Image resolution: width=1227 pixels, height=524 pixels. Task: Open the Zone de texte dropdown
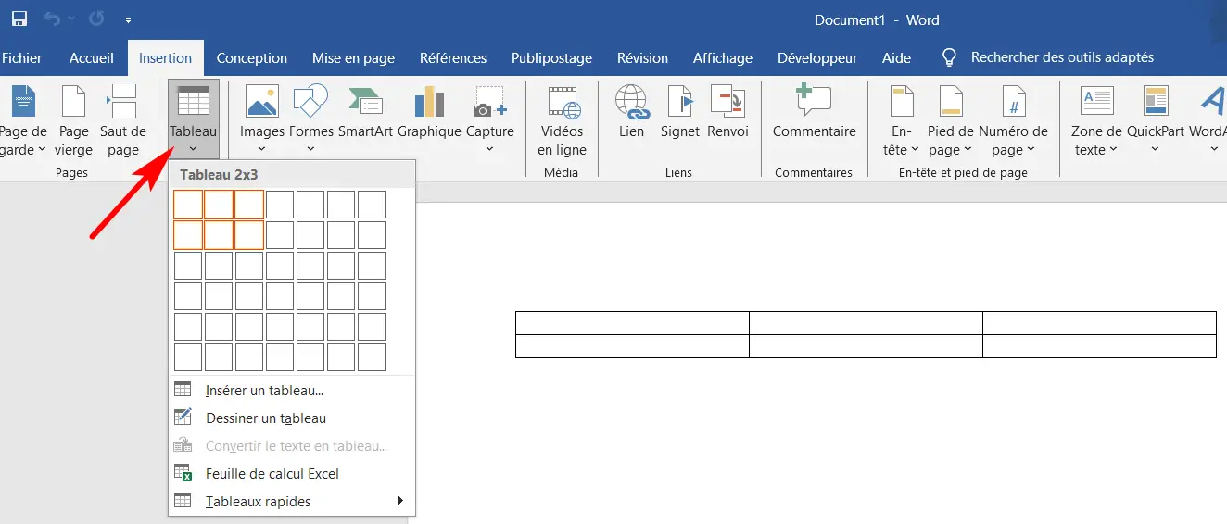click(1097, 120)
